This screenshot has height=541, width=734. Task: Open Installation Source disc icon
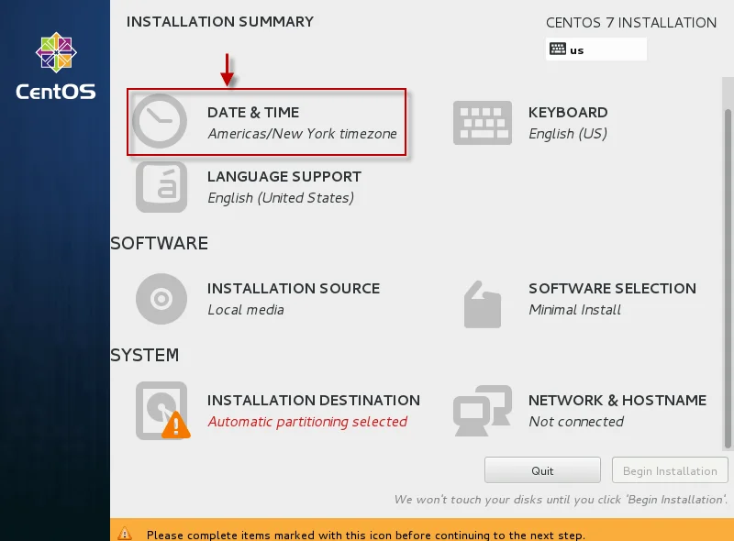pos(161,299)
